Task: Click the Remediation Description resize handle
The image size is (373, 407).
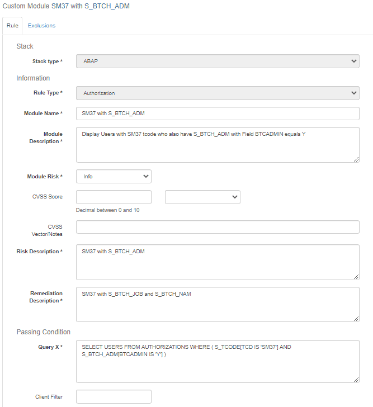Action: (356, 319)
